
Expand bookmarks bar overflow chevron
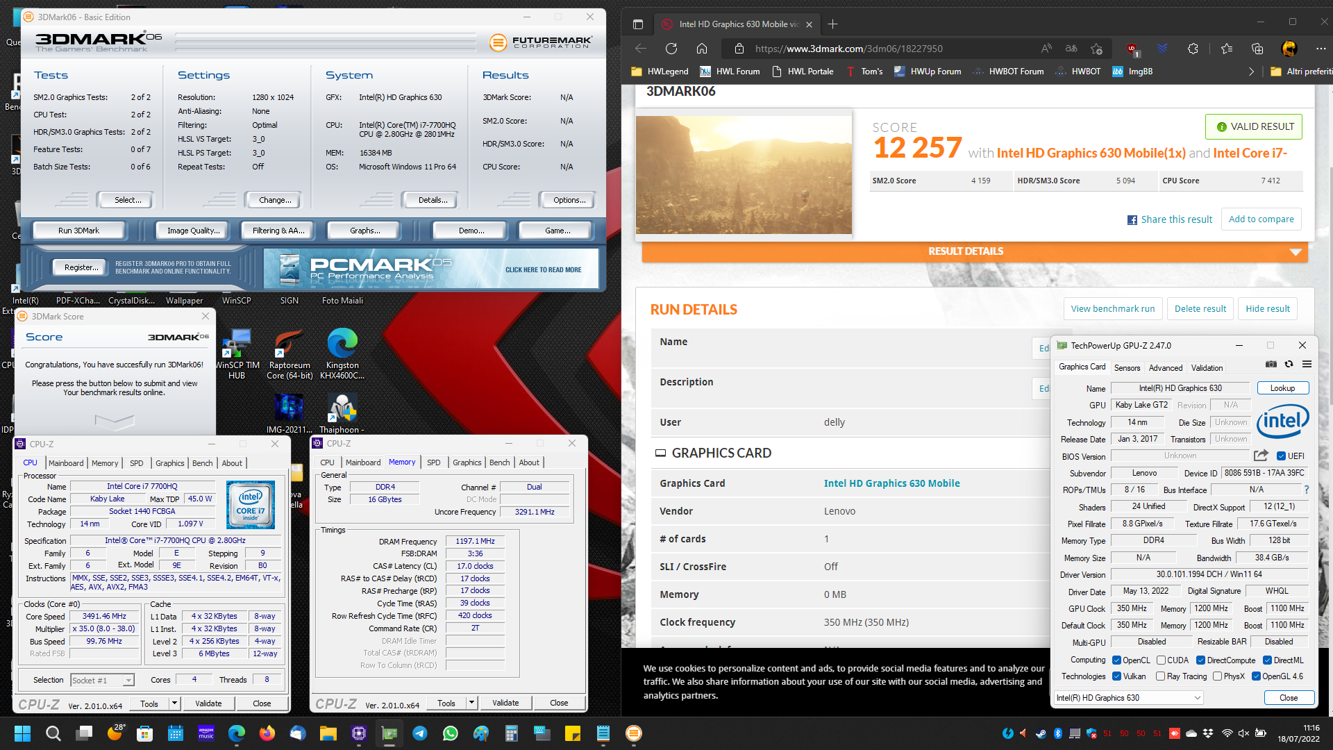pos(1251,72)
